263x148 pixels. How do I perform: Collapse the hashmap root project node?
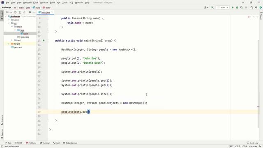coord(6,16)
